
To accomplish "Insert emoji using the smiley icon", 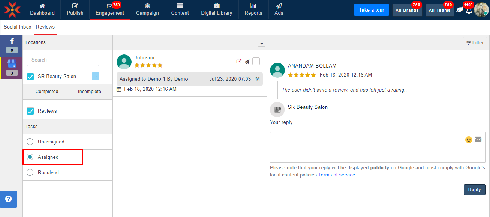I will (469, 140).
